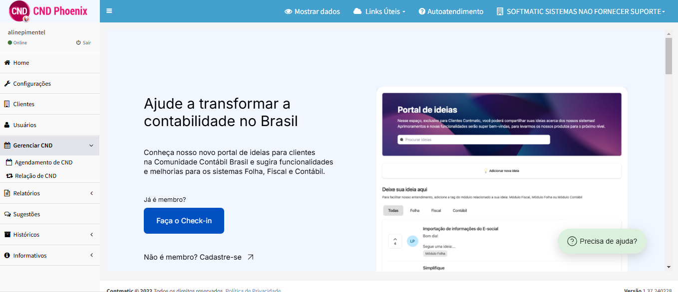Click the Clientes building icon
This screenshot has height=292, width=678.
(7, 104)
